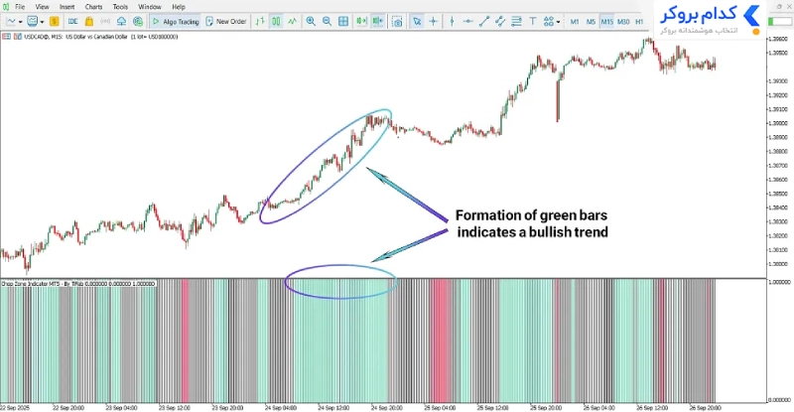Viewport: 794px width, 412px height.
Task: Open the File menu
Action: 20,7
